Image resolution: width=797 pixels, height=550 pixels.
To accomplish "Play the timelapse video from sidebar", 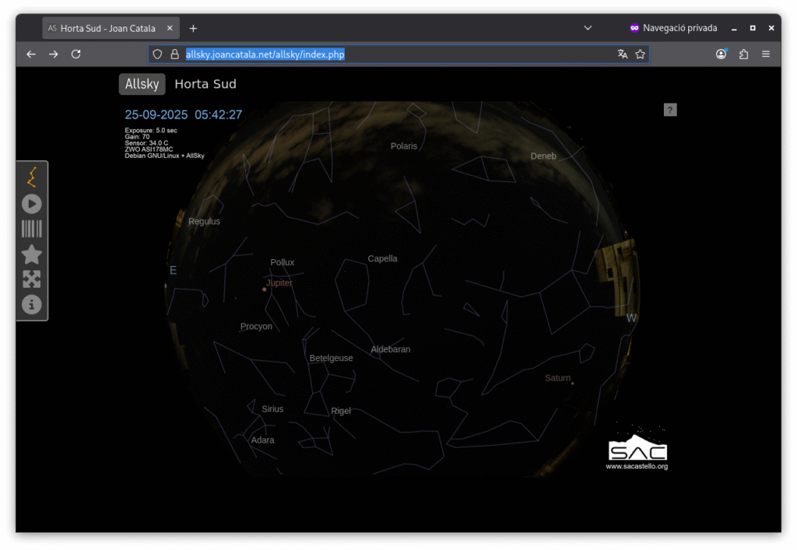I will [x=32, y=204].
